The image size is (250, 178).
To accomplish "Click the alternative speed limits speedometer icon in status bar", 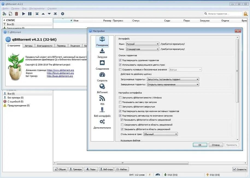I will coord(158,175).
